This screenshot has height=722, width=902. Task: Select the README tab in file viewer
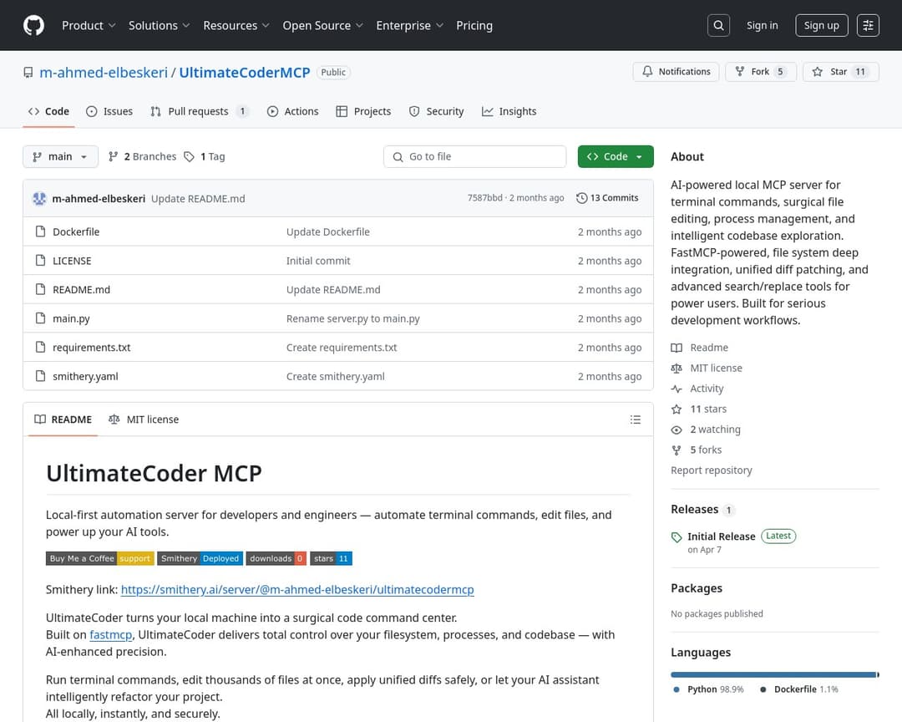pyautogui.click(x=63, y=419)
